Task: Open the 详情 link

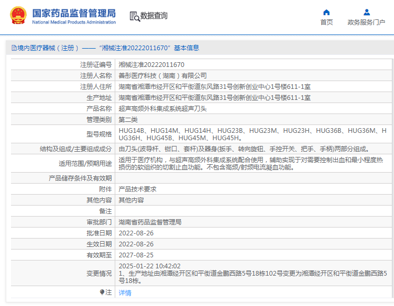Action: [125, 292]
